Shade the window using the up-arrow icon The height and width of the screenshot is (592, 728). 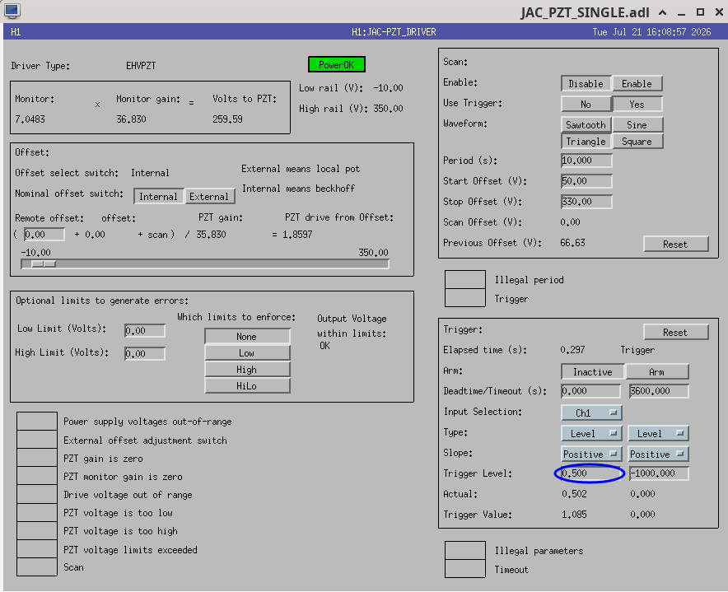pyautogui.click(x=663, y=12)
